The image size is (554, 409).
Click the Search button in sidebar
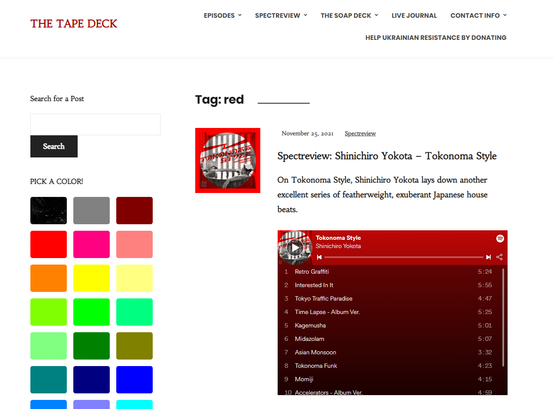tap(54, 146)
